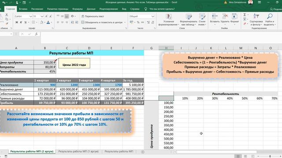Toggle Underline (Ч) formatting
Screen dimensions: 282x158
pos(26,22)
